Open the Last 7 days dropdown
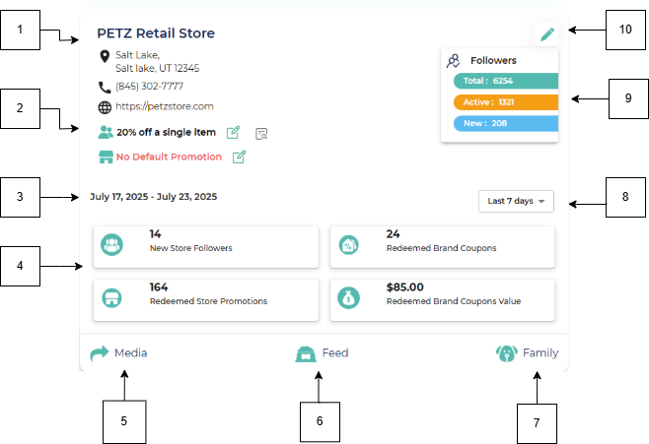This screenshot has height=444, width=649. [x=516, y=201]
